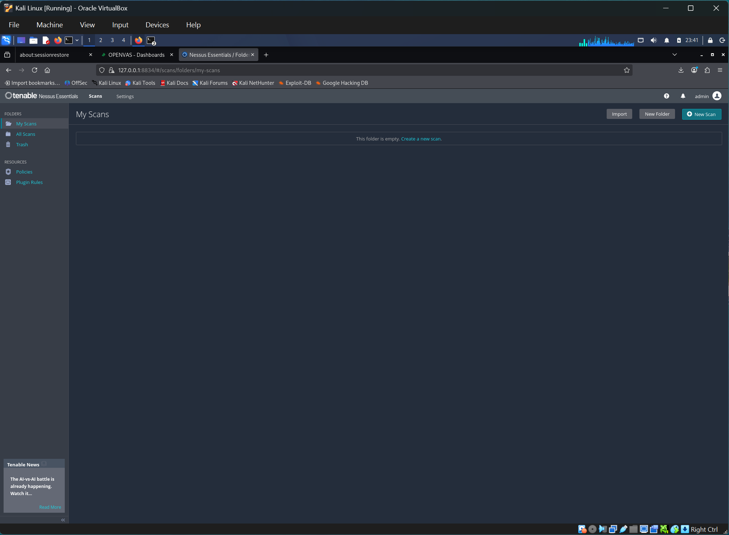The image size is (729, 535).
Task: Open the Google Hacking DB bookmark
Action: [x=342, y=83]
